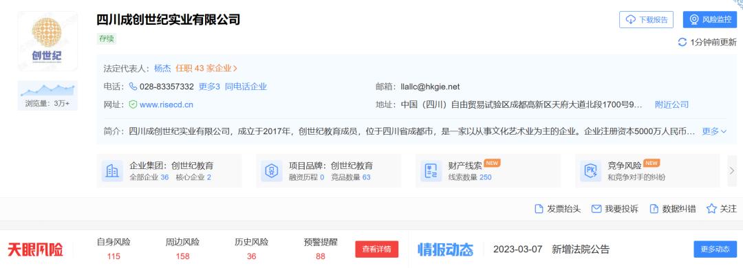The width and height of the screenshot is (743, 268).
Task: Click the 下载报告 button
Action: pyautogui.click(x=646, y=19)
